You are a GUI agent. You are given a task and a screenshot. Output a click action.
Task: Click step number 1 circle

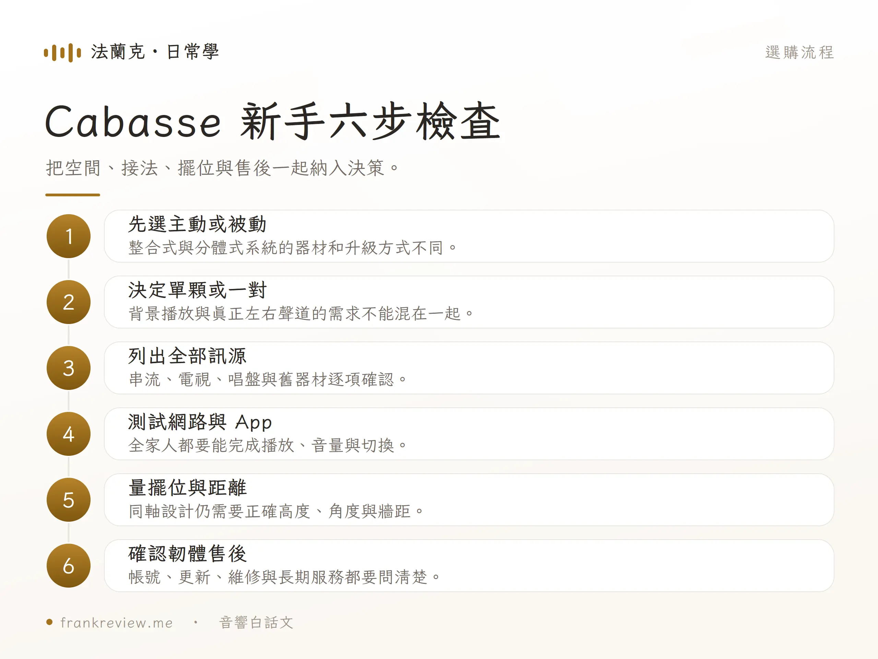tap(69, 236)
